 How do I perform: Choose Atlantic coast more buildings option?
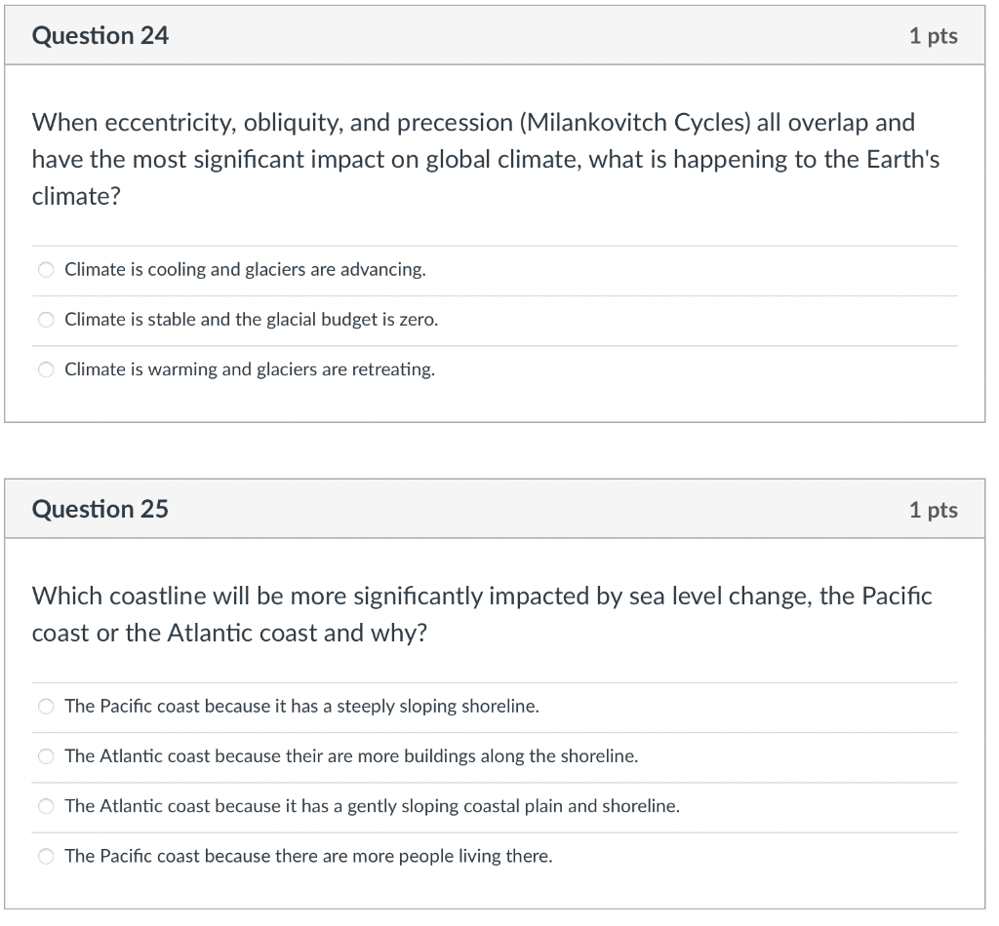tap(45, 756)
